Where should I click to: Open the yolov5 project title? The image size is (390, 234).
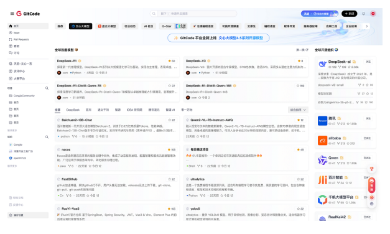coord(195,208)
